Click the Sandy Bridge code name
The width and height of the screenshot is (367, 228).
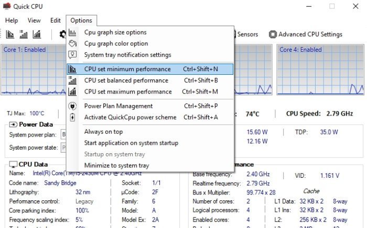(x=60, y=183)
